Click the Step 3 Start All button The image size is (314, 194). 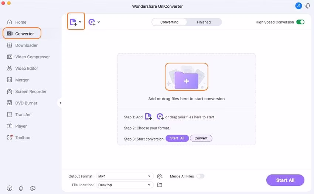pos(177,138)
